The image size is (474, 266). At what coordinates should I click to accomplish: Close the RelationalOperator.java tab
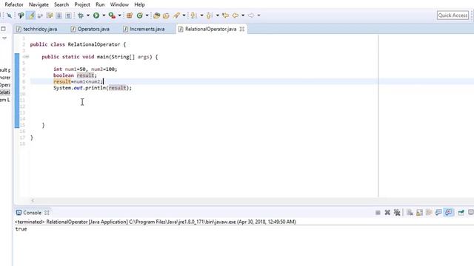(242, 30)
